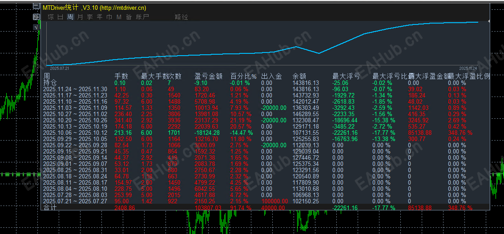The image size is (504, 234).
Task: Select the M tab
Action: tap(119, 17)
